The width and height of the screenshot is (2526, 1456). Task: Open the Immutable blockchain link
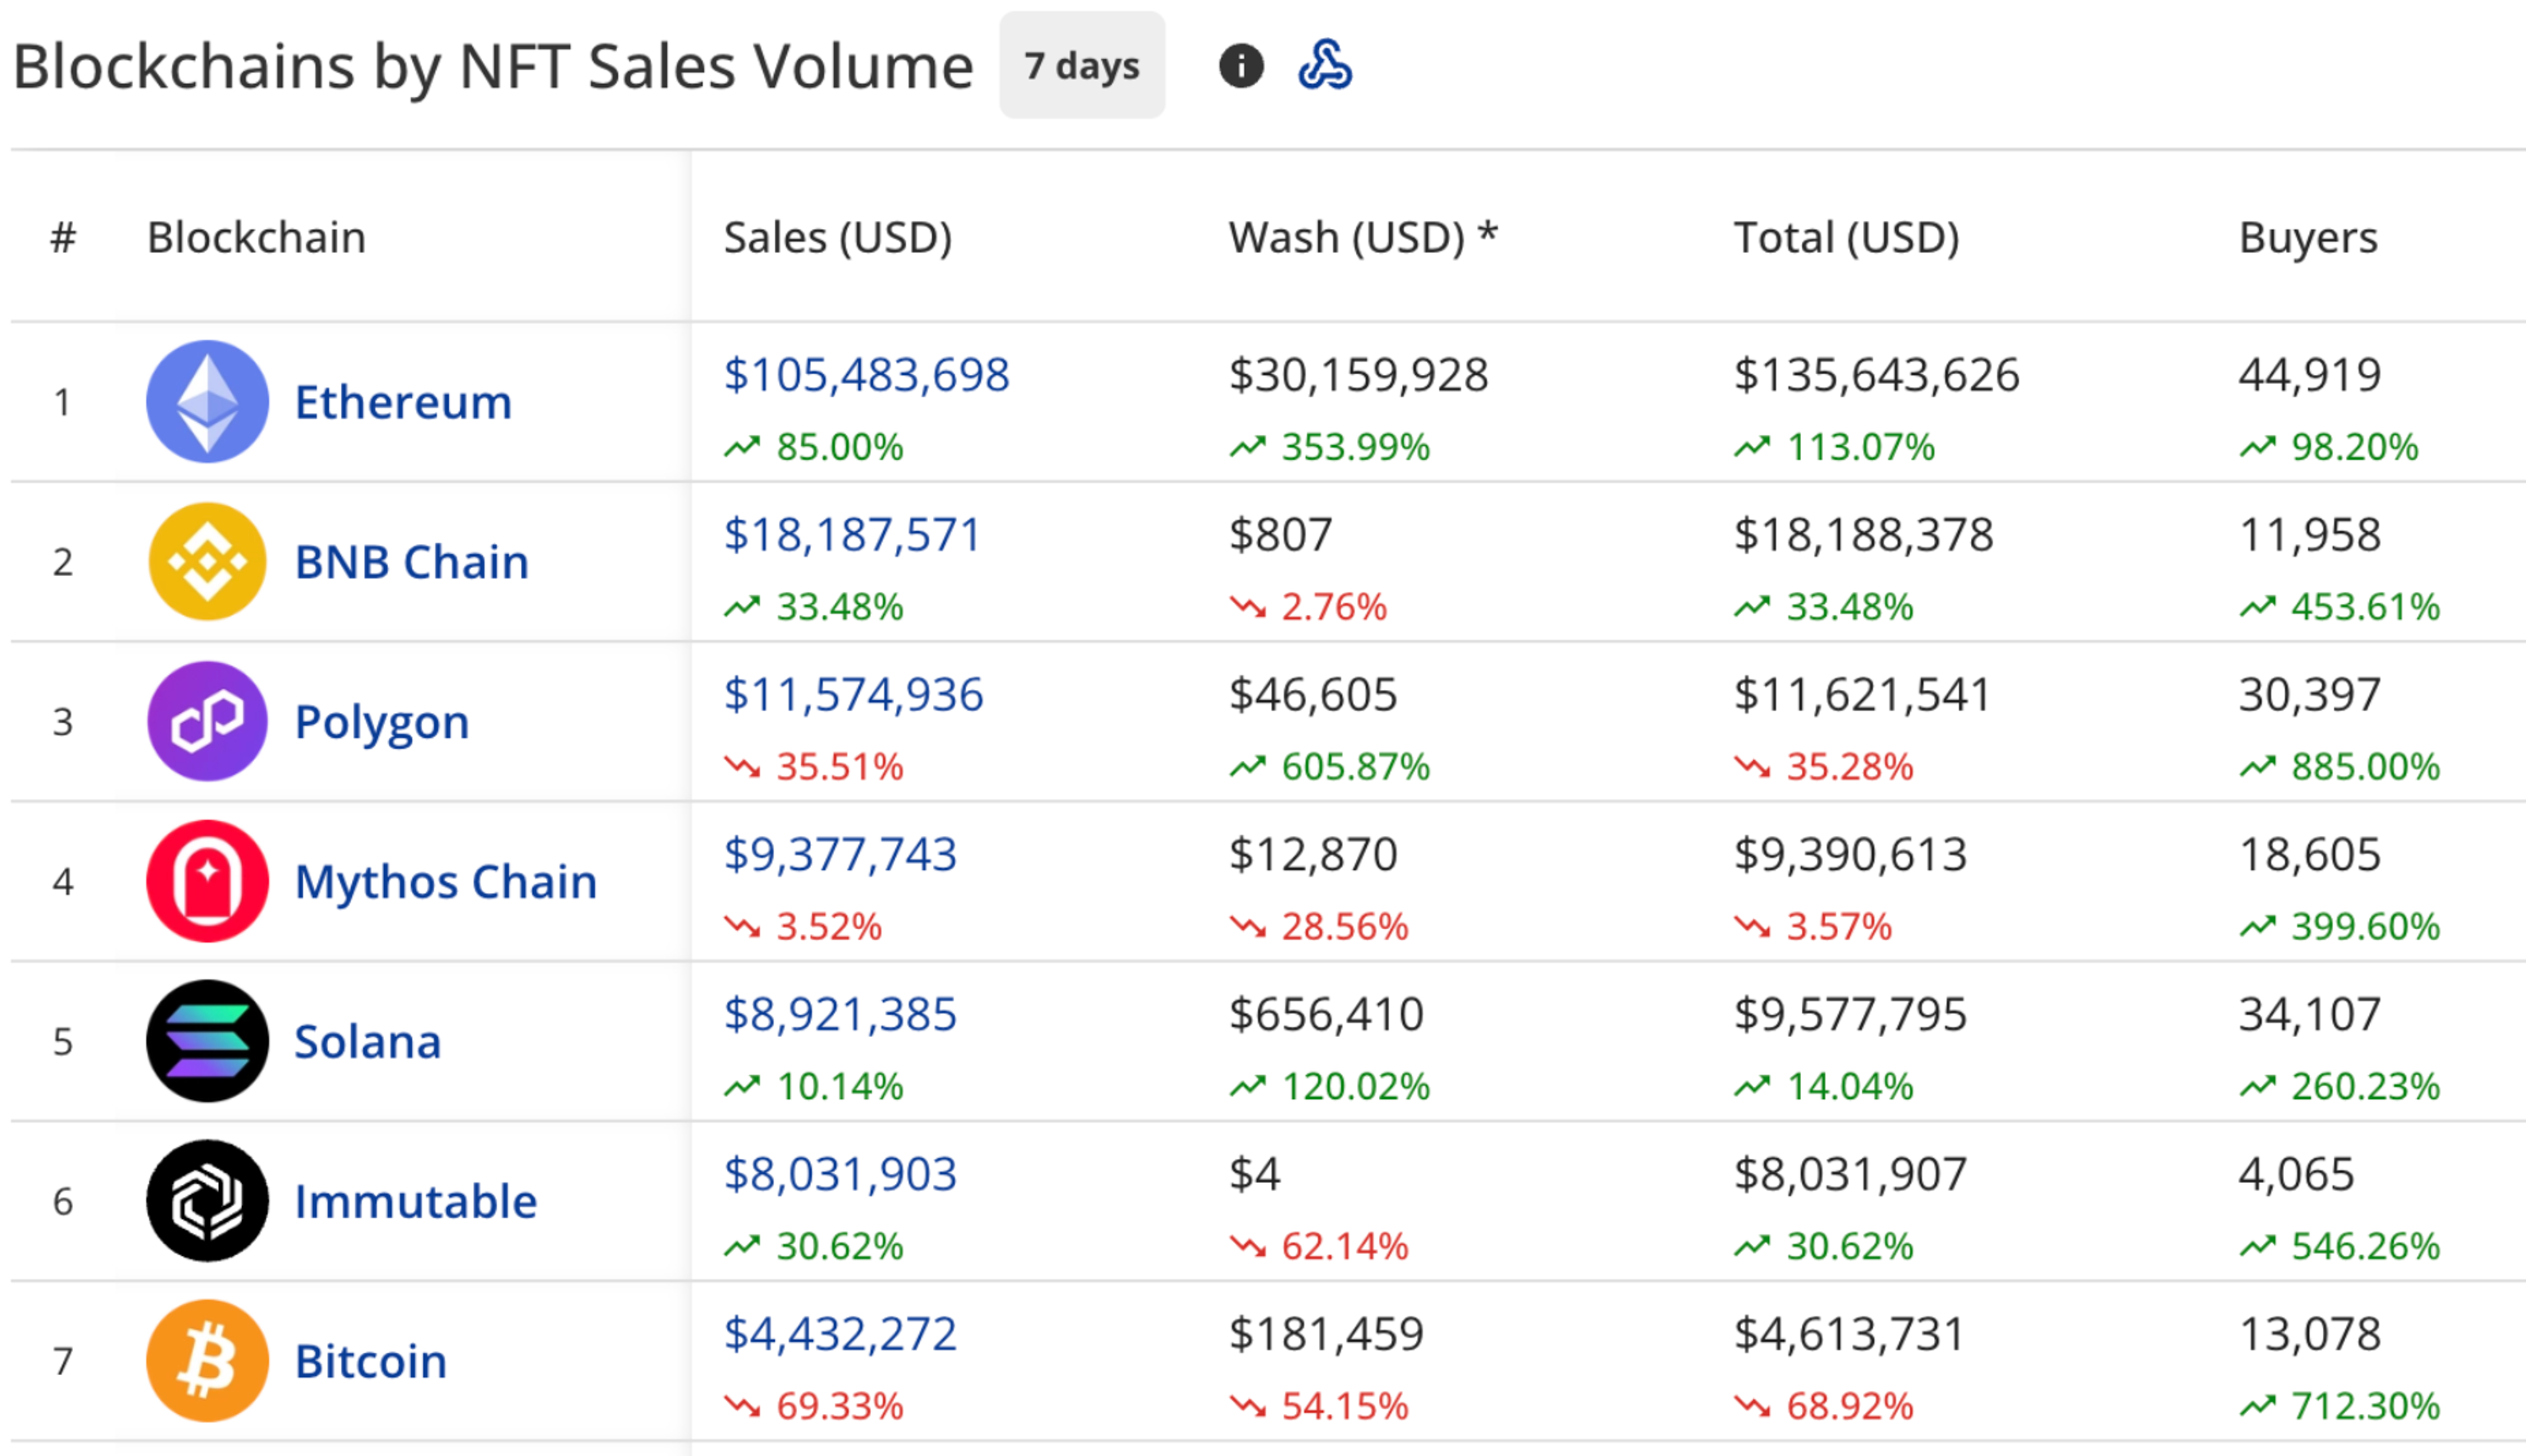coord(415,1202)
